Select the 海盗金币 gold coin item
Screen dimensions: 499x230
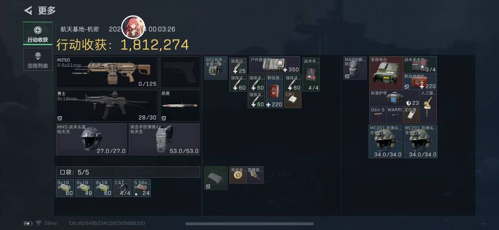tap(238, 175)
